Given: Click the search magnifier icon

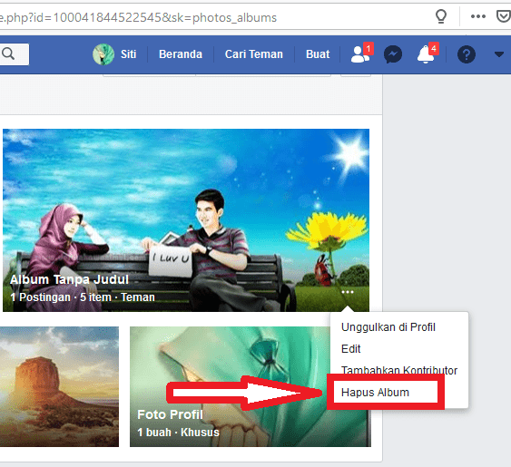Looking at the screenshot, I should tap(8, 54).
